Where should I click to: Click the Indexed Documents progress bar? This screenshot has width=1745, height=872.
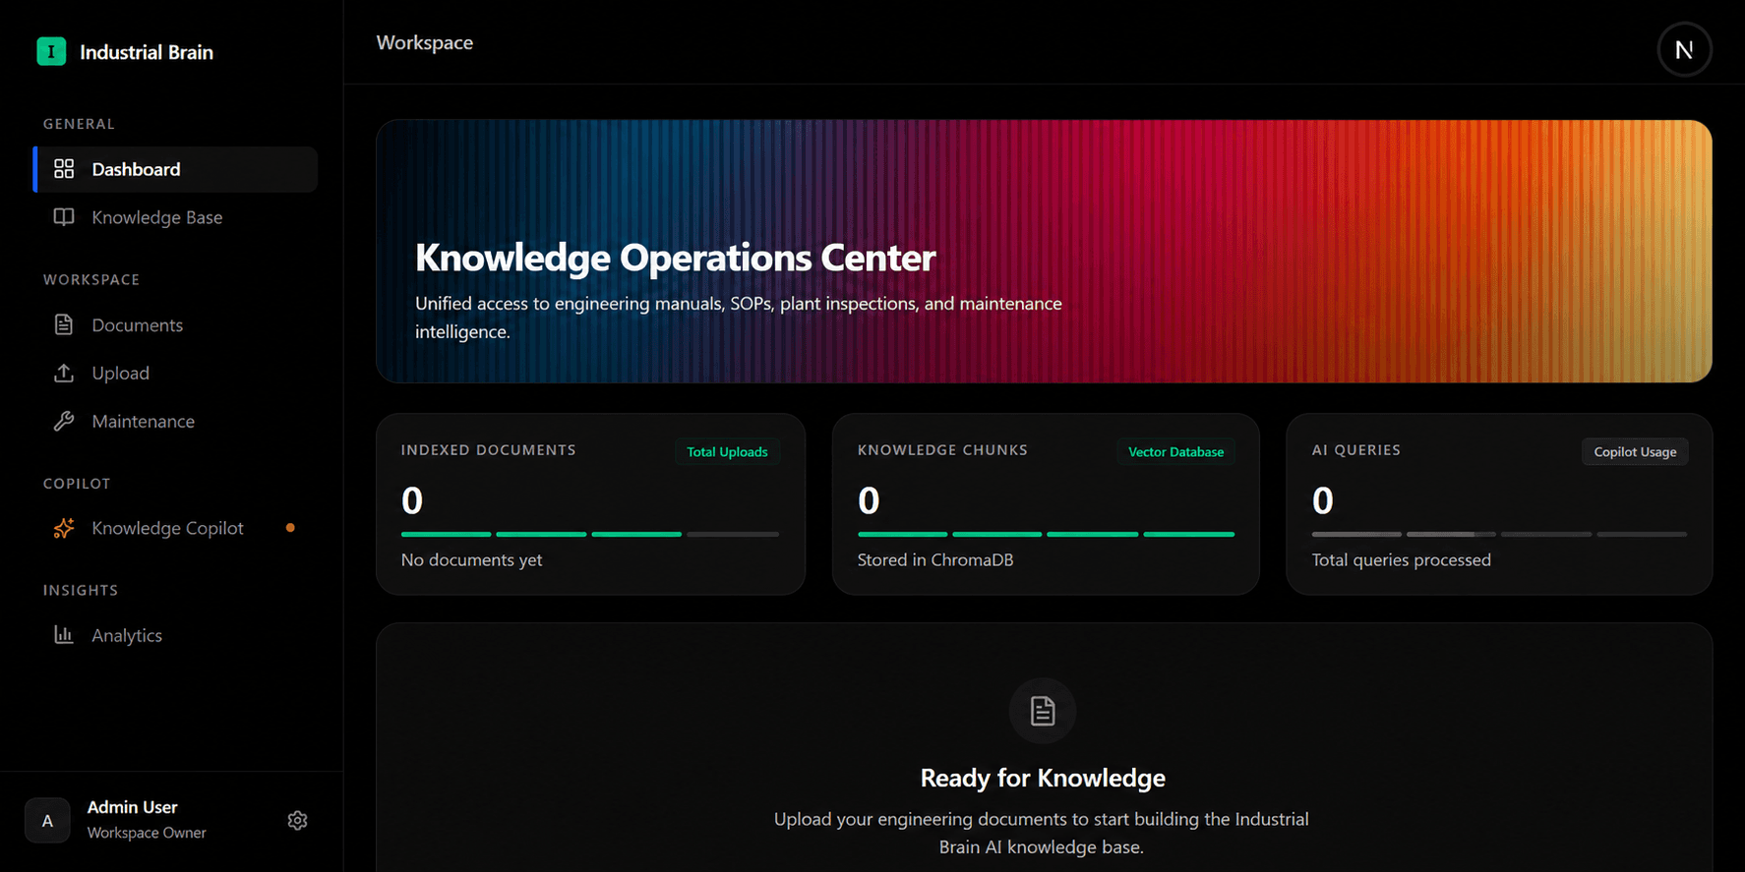click(x=590, y=534)
